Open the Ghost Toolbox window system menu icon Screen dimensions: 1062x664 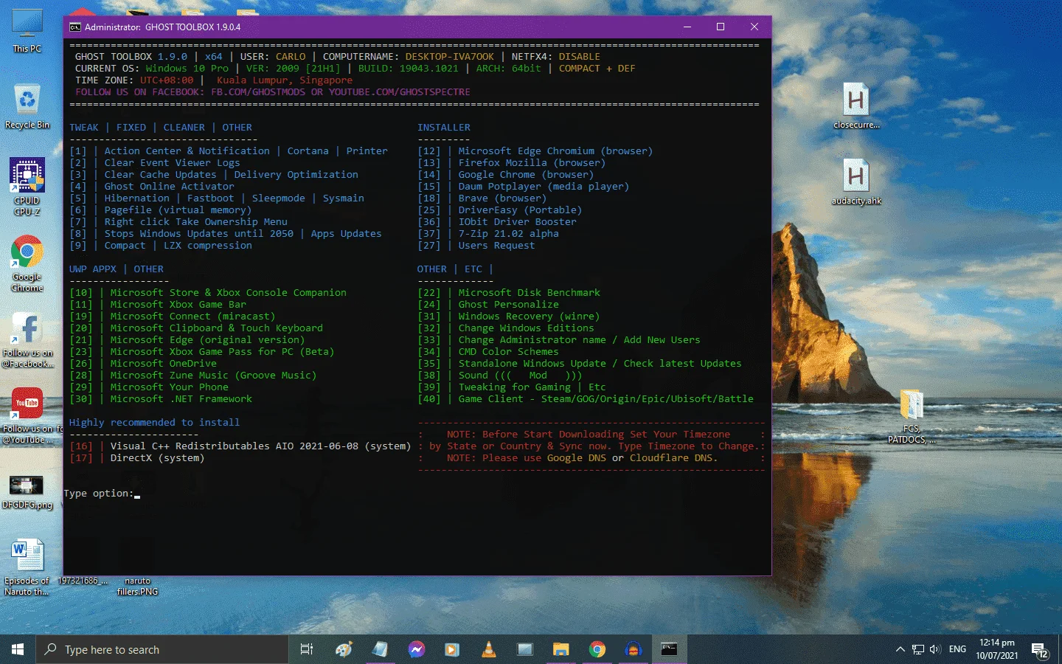click(75, 27)
